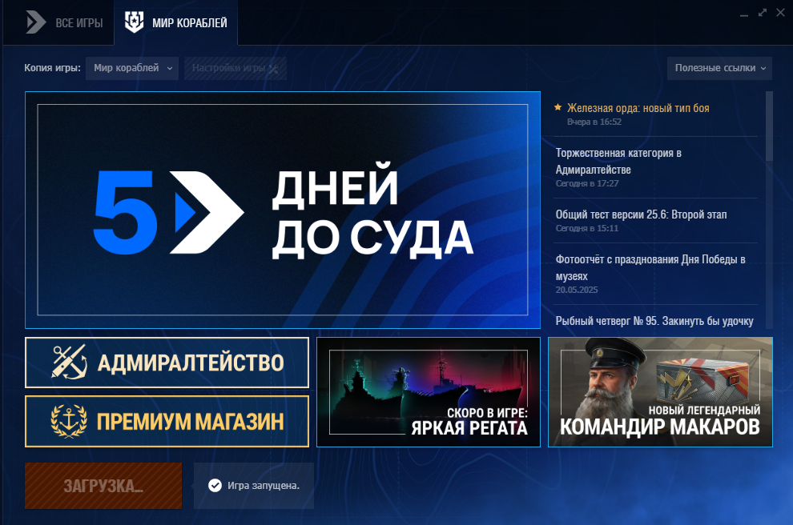Open the Яркая регата banner
The height and width of the screenshot is (525, 793).
(x=429, y=392)
